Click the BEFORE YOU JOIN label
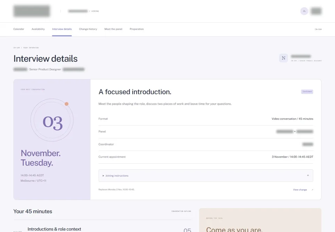 coord(214,218)
